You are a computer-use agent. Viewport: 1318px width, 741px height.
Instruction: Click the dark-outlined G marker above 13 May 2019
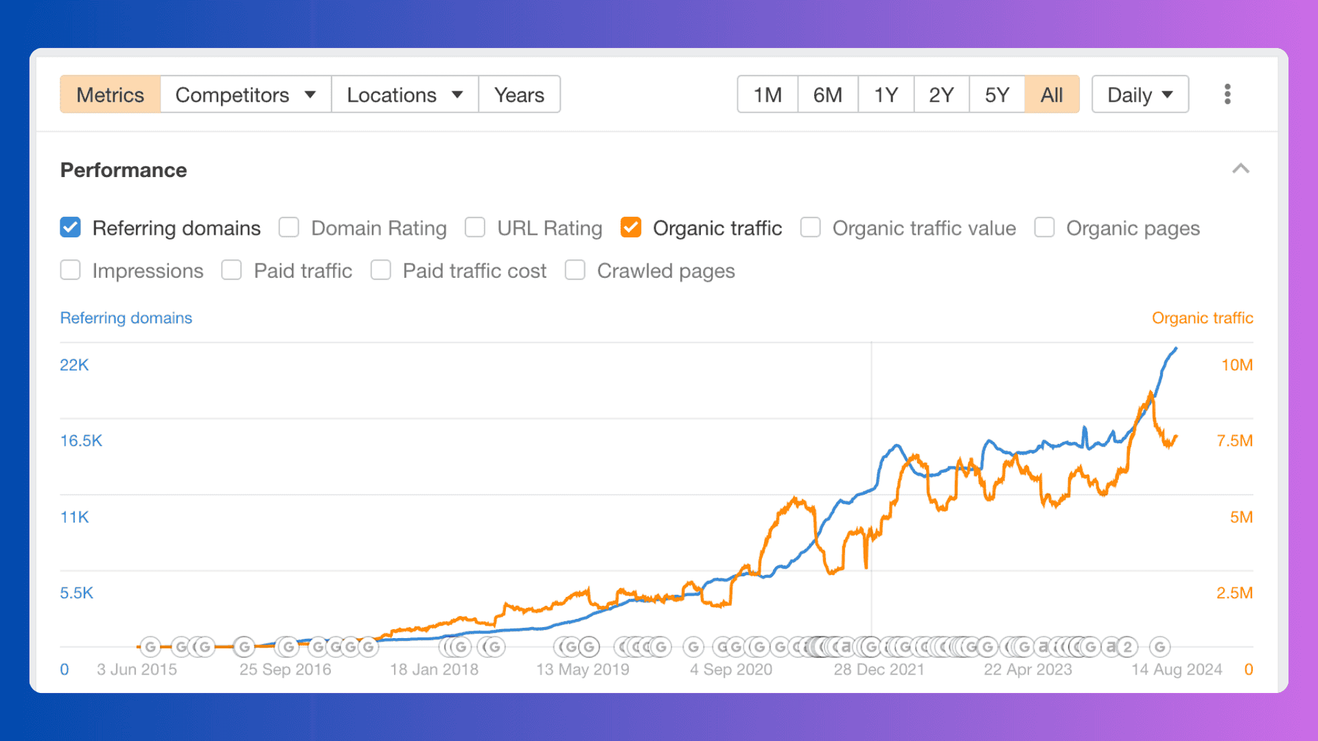pos(589,647)
